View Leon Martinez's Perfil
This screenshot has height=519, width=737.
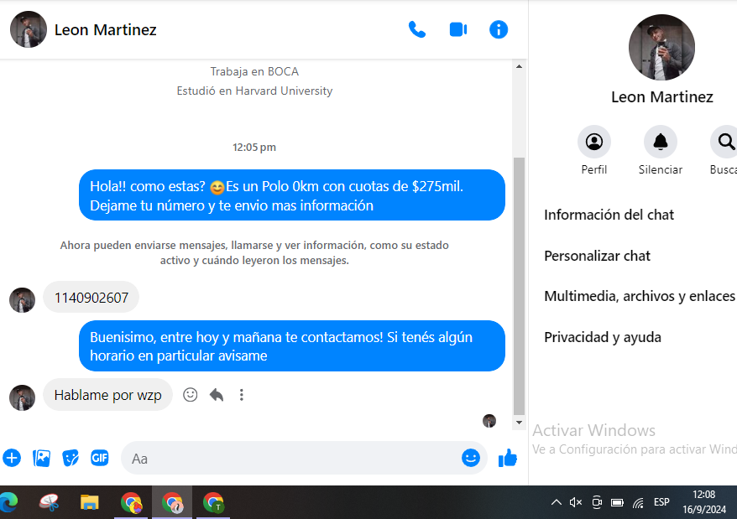tap(594, 142)
